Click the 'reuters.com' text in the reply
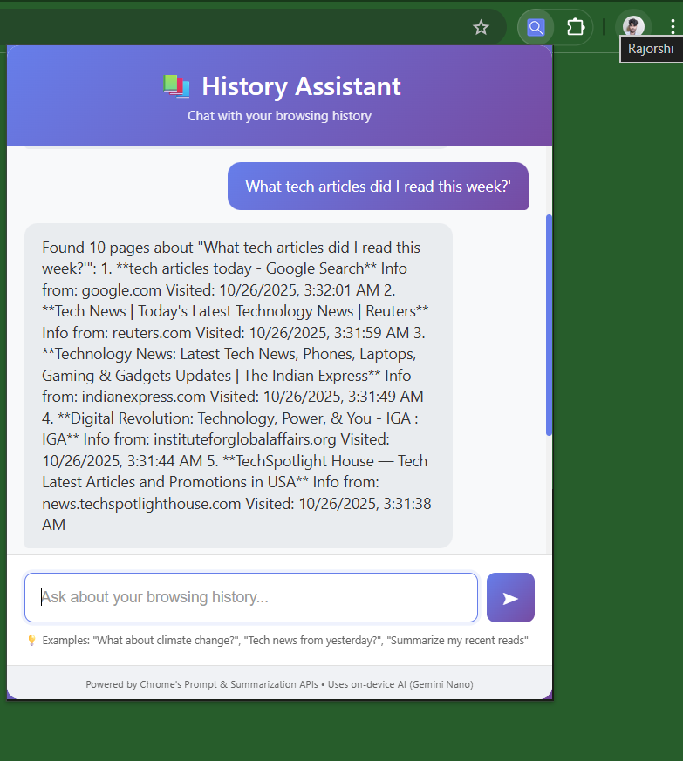Viewport: 683px width, 761px height. (x=152, y=333)
